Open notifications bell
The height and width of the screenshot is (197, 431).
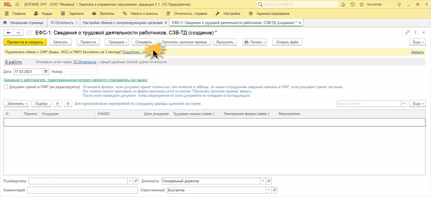pyautogui.click(x=343, y=5)
